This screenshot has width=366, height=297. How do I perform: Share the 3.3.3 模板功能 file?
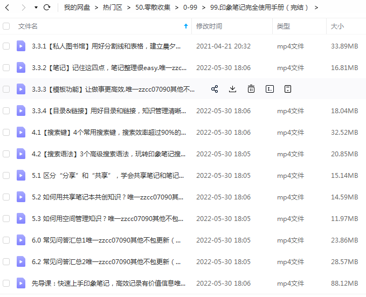point(215,89)
